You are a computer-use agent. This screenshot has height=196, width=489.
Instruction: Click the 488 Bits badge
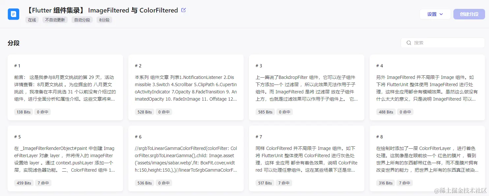pos(386,112)
